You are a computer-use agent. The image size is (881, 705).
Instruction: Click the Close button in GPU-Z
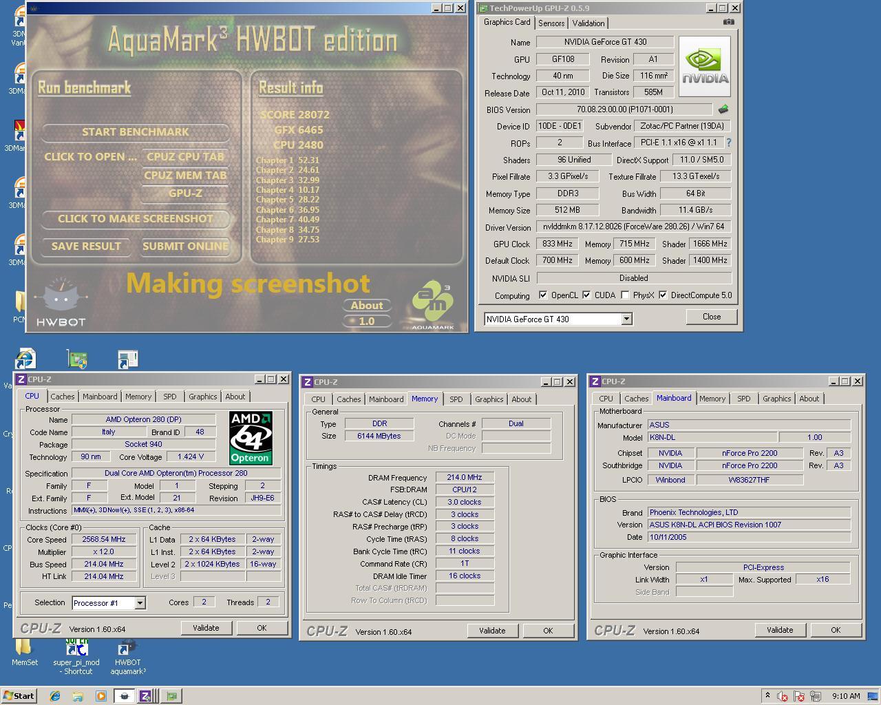click(x=712, y=317)
